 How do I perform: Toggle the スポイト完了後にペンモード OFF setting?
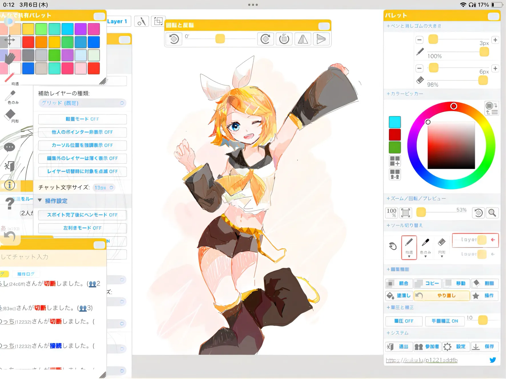(x=82, y=215)
